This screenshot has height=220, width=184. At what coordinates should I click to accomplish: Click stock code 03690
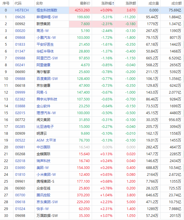click(x=20, y=168)
